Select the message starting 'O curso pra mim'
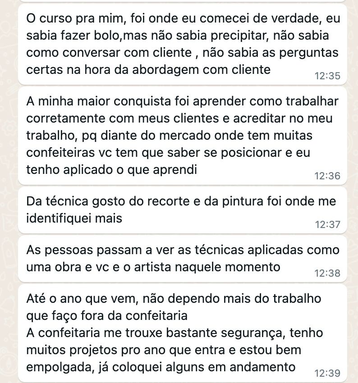The width and height of the screenshot is (358, 383). pos(183,44)
